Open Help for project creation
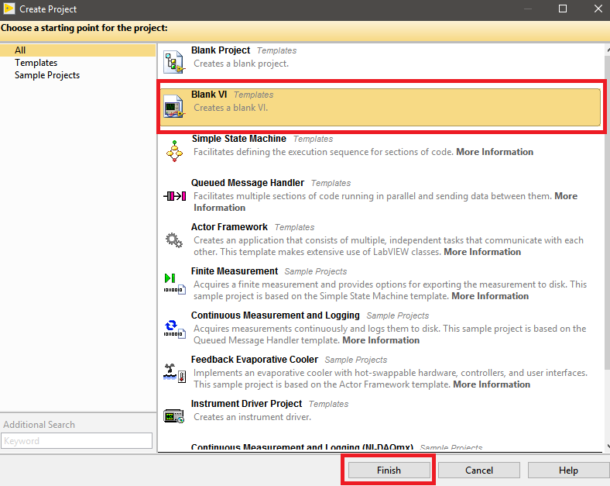The height and width of the screenshot is (486, 610). 568,470
